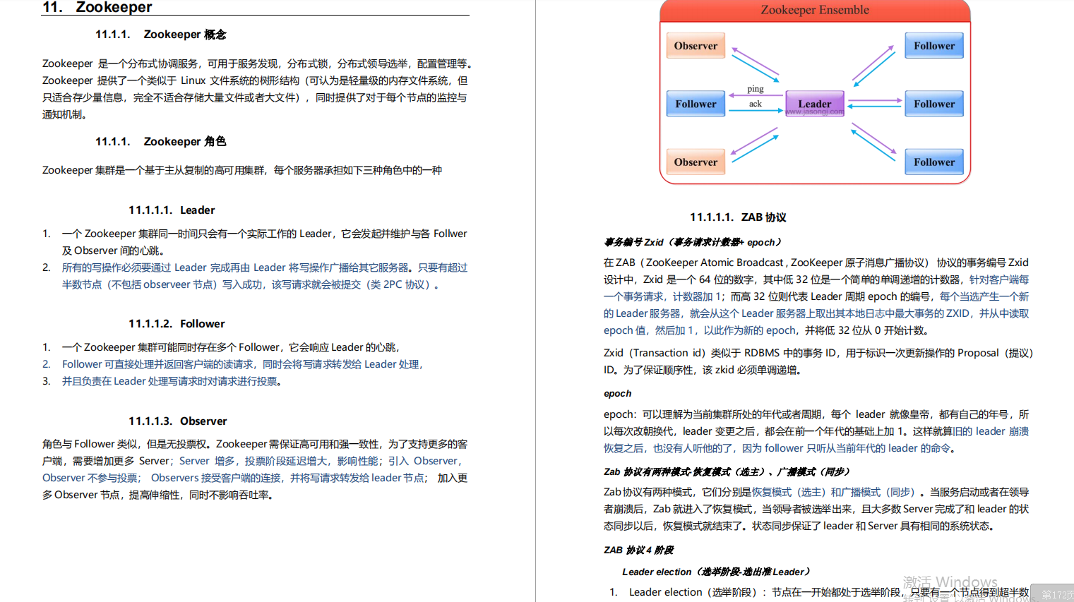Select the highlighted blue text about Leader write operations
Viewport: 1074px width, 602px height.
[254, 275]
